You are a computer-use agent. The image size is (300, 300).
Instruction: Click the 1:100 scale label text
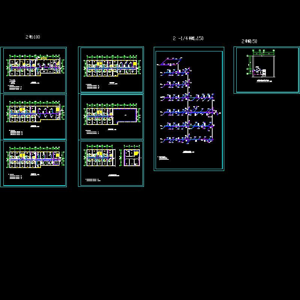(x=33, y=37)
